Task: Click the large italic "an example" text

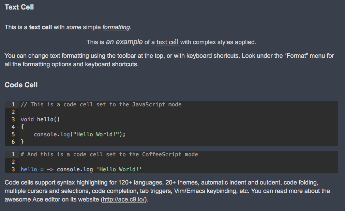Action: click(124, 42)
